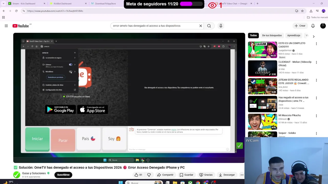Open Has negado el acceso a tus dispositivos title

294,99
